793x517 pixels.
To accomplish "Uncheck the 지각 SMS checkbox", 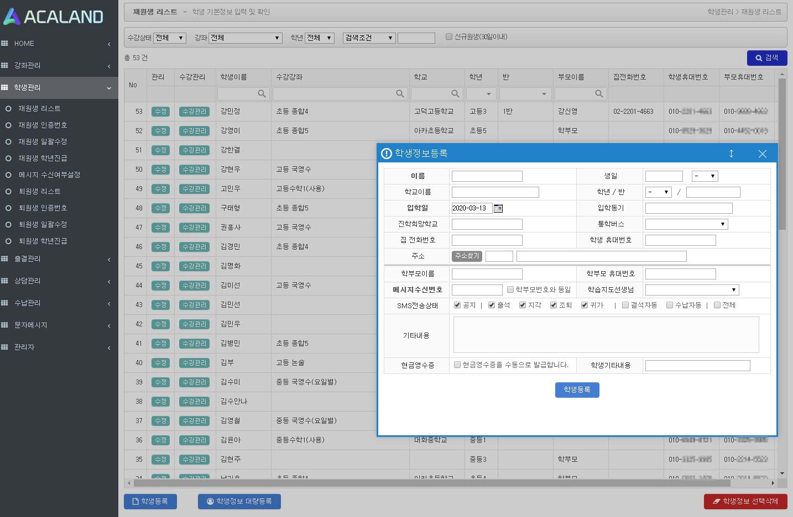I will (x=523, y=305).
